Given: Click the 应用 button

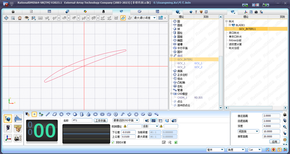Looking at the screenshot, I should [x=274, y=142].
